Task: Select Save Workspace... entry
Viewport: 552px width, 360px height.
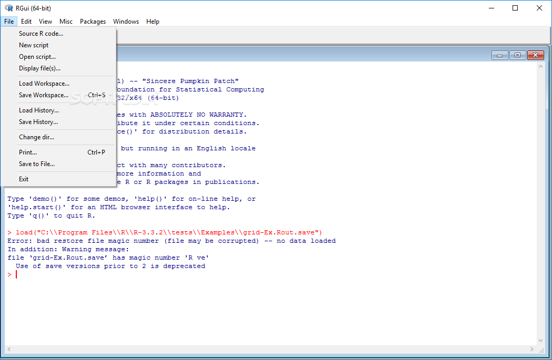Action: click(x=58, y=95)
